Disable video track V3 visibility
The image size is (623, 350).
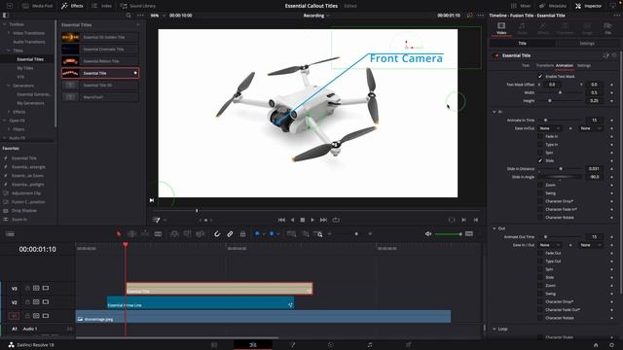point(46,288)
